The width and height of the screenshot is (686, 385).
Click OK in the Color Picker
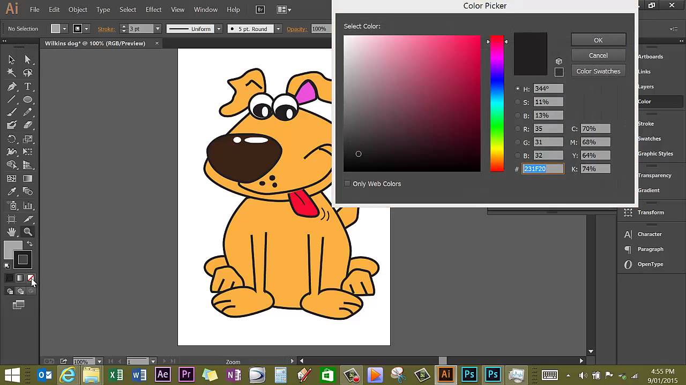(598, 40)
